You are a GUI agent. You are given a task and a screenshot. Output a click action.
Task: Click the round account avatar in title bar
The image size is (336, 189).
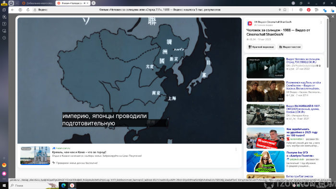coord(293,3)
